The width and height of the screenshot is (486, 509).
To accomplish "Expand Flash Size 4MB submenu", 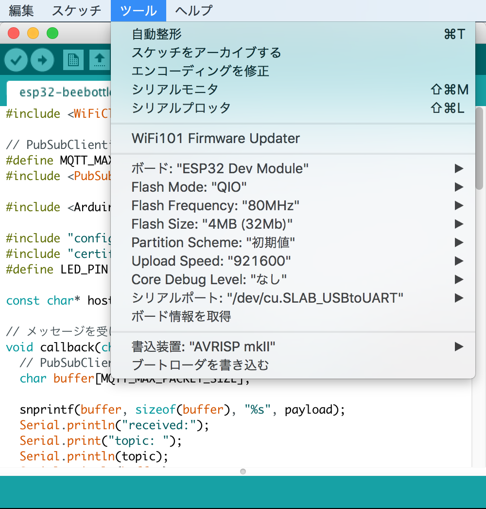I will 293,224.
